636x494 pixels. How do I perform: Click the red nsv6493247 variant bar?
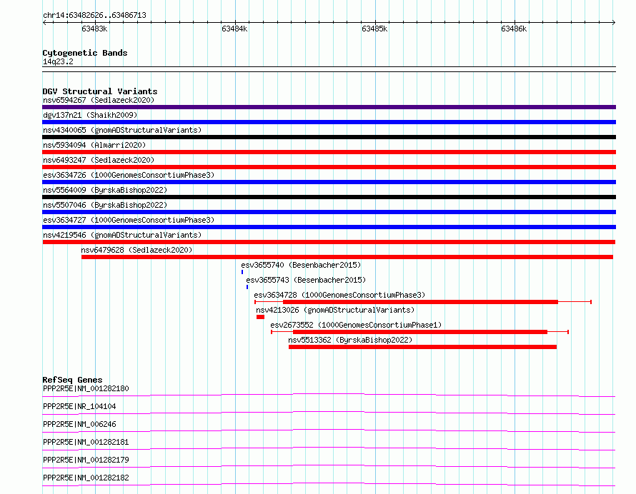329,167
